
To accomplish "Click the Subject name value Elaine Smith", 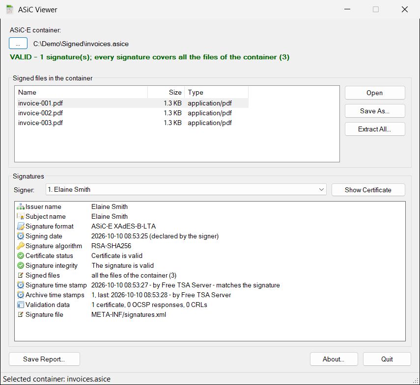I will pos(109,217).
